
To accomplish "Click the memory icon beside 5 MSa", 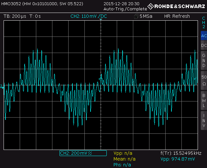I will click(136, 16).
